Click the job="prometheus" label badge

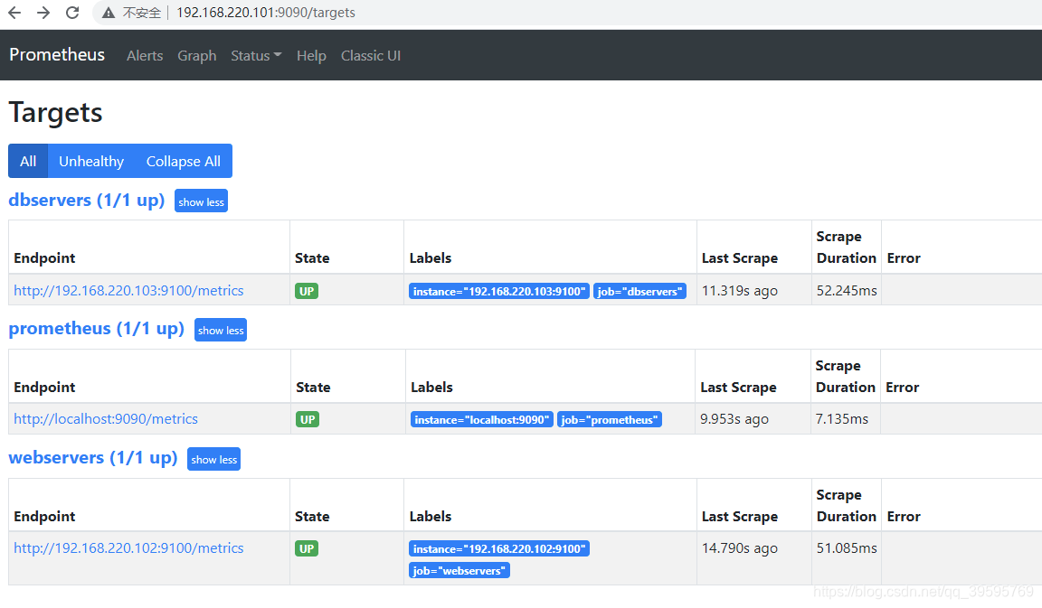(610, 419)
